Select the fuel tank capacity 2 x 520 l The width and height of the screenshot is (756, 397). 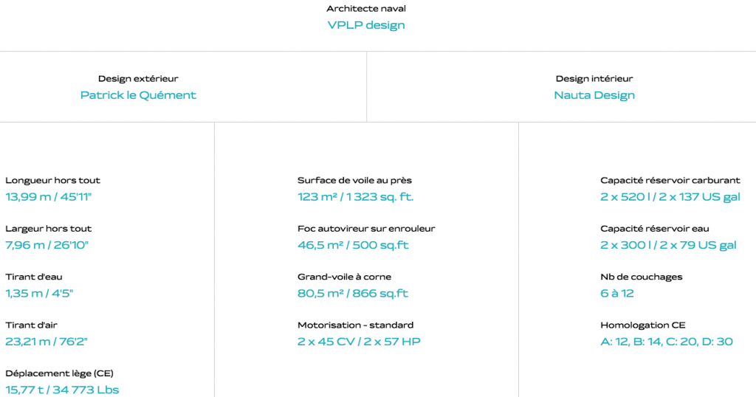coord(670,197)
